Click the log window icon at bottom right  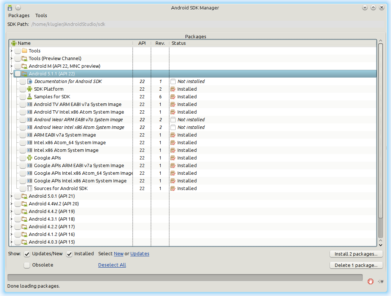click(381, 281)
